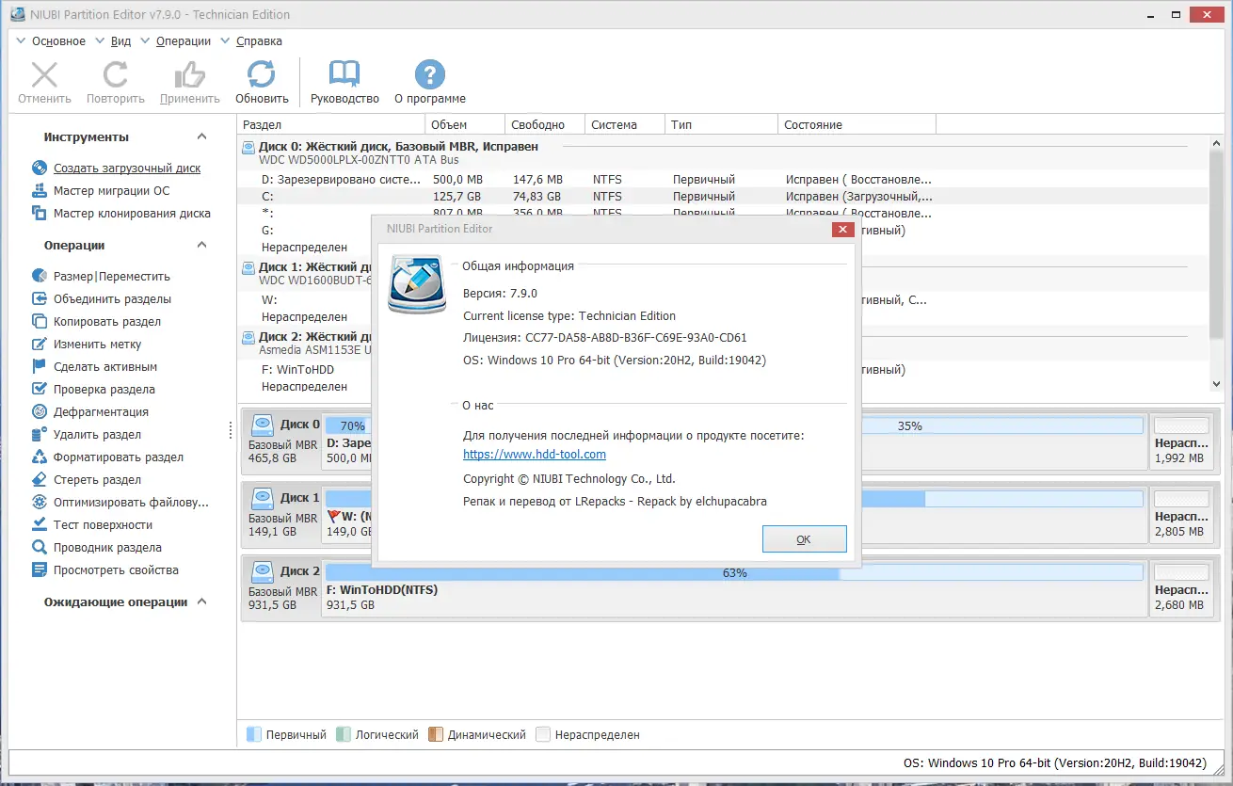Sort by the Состояние column header
1233x786 pixels.
click(857, 125)
